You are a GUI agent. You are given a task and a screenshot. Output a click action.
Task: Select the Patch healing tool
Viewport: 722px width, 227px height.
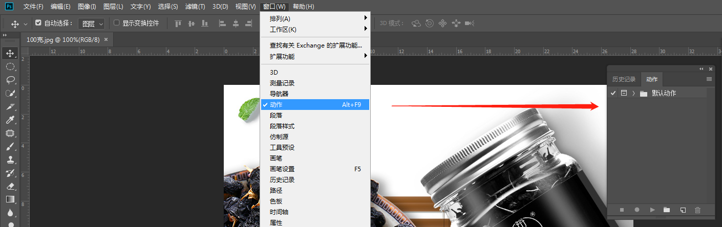(10, 133)
